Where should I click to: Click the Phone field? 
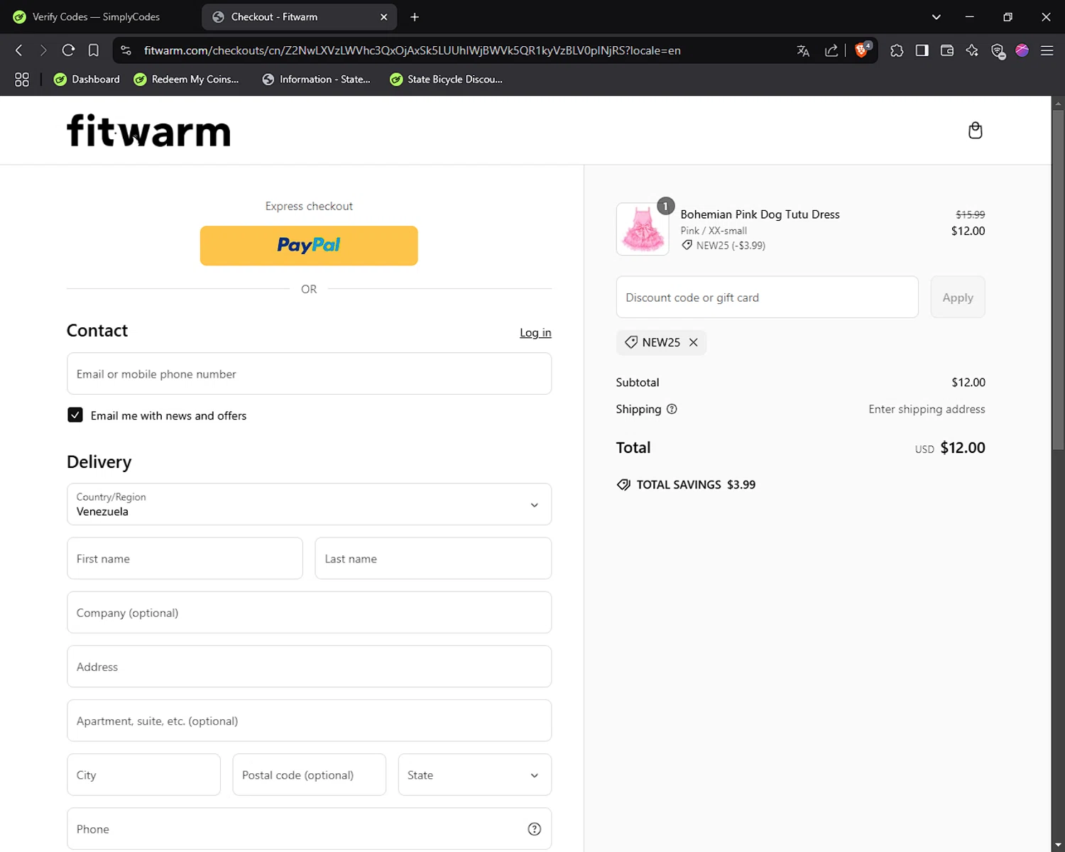coord(309,829)
